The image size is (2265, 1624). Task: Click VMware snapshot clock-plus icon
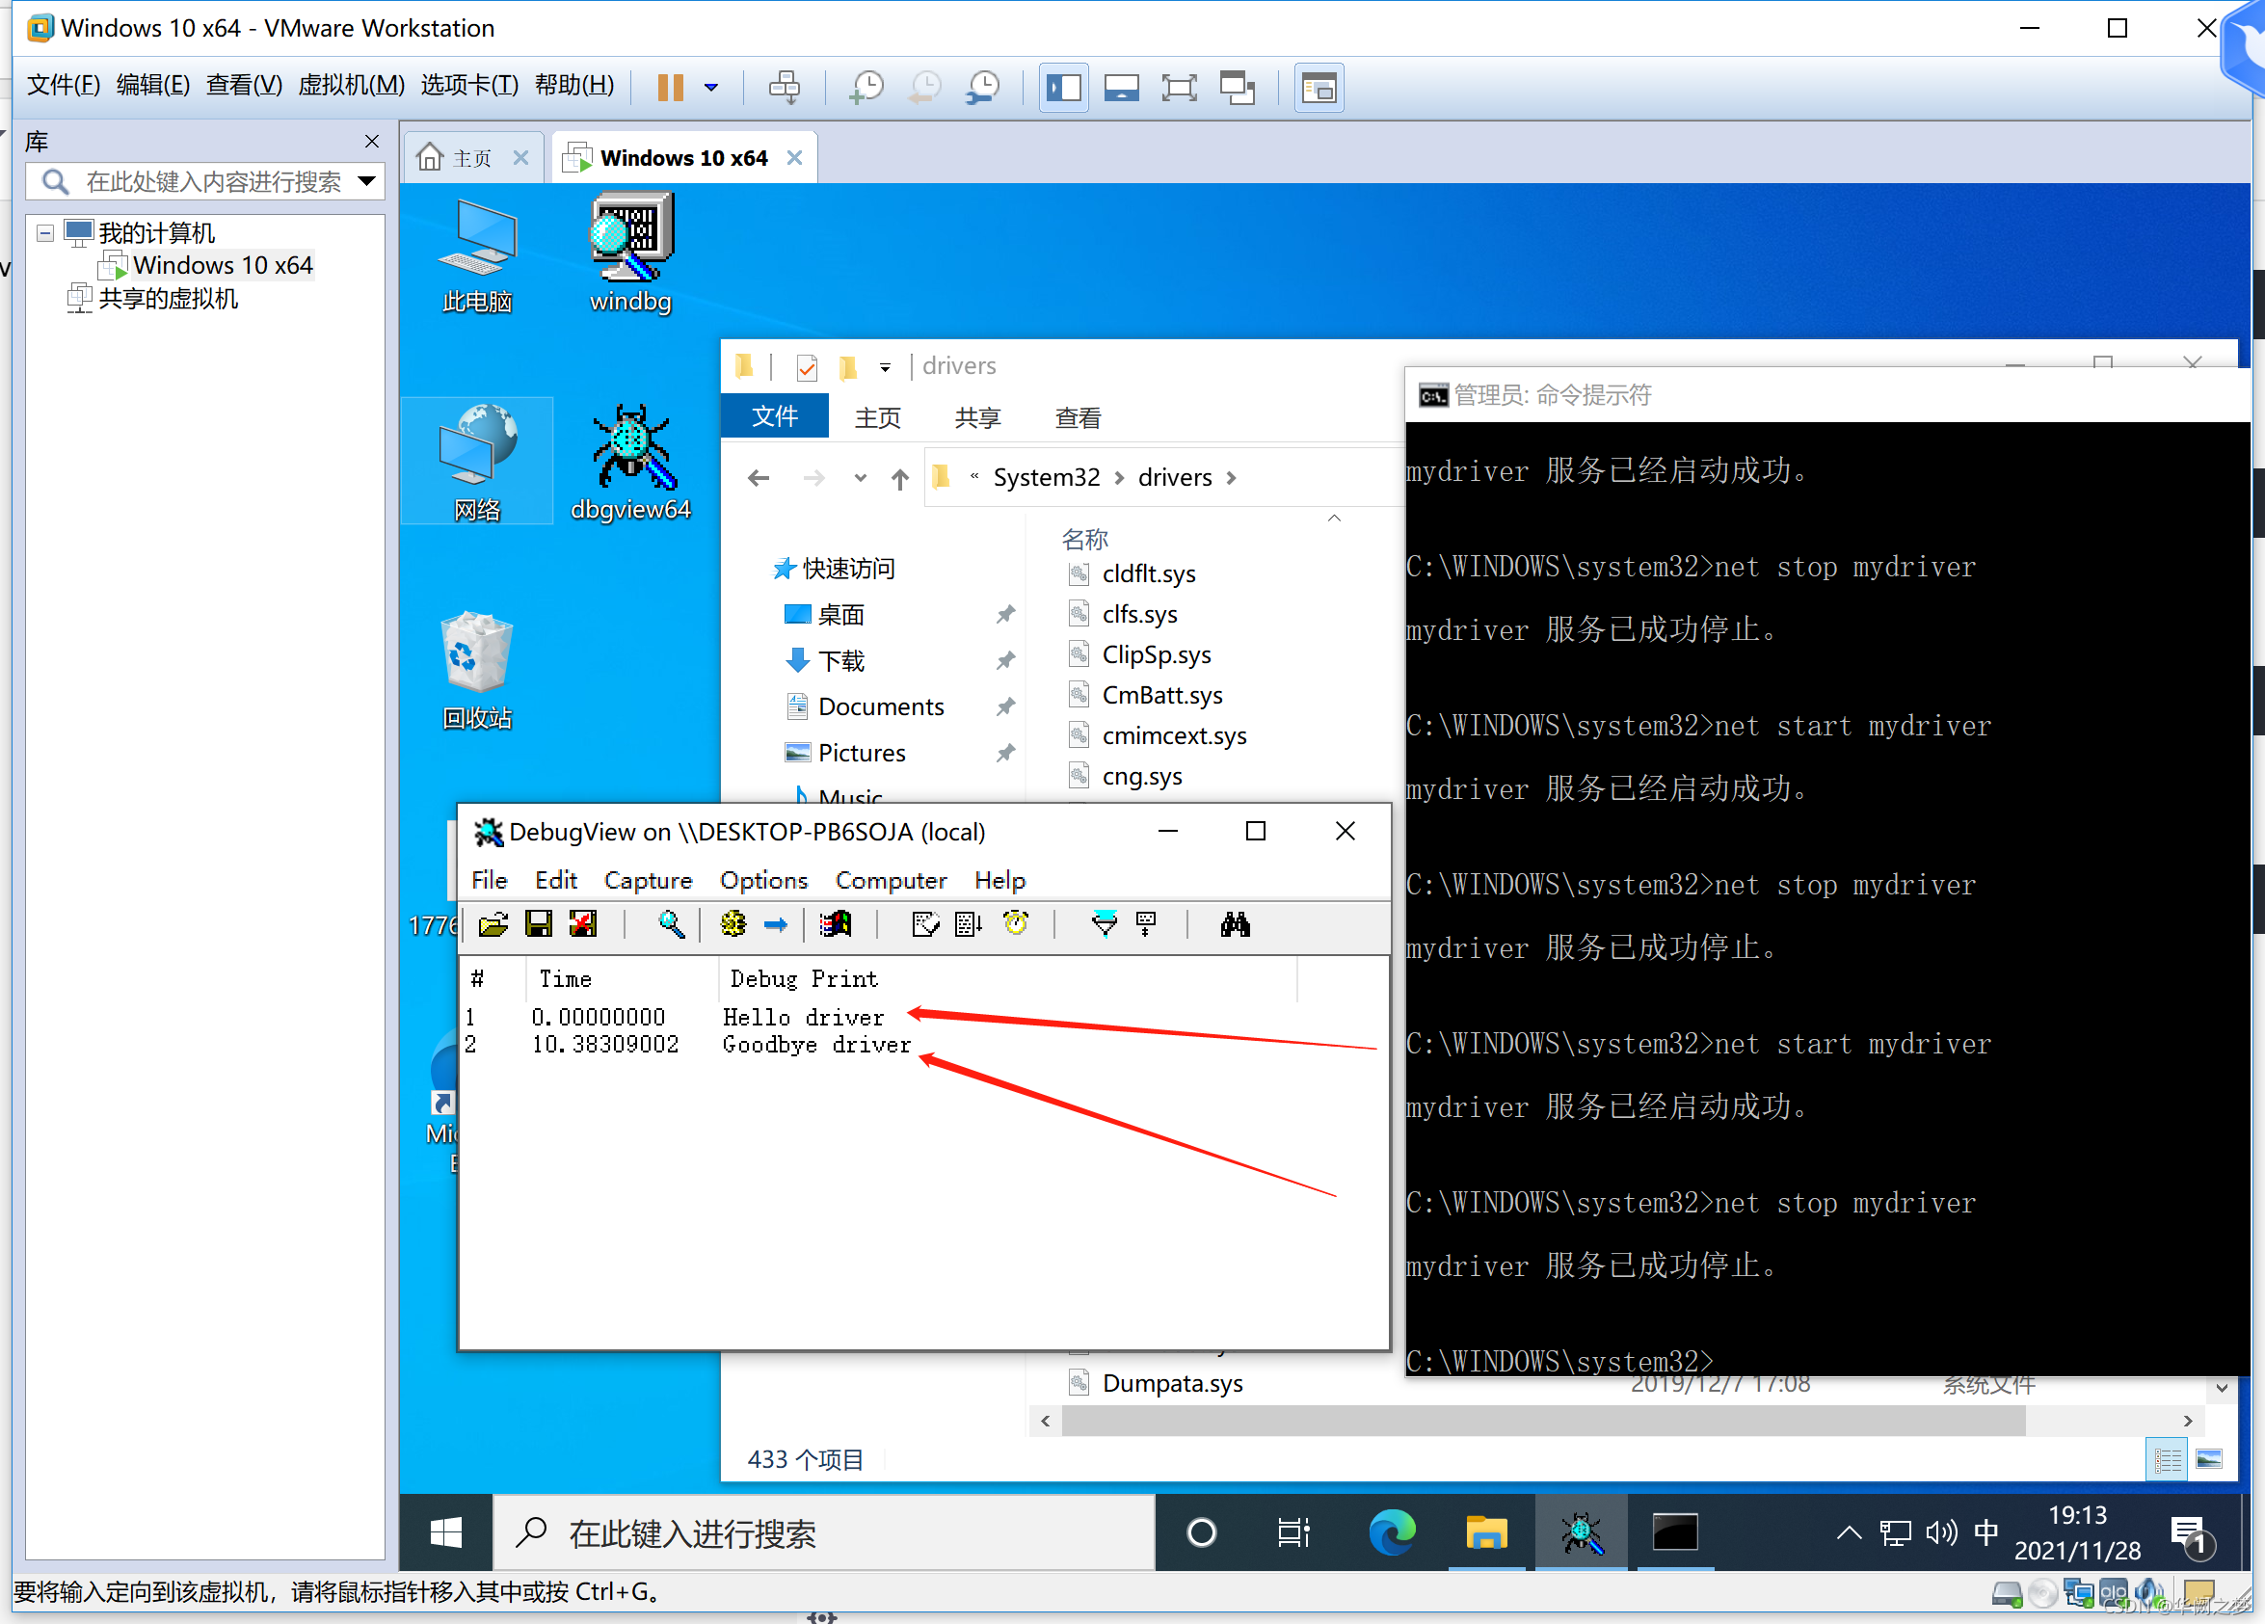tap(866, 88)
